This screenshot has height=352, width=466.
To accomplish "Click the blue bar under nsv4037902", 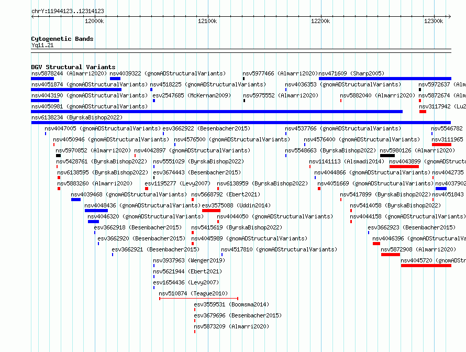I will (441, 189).
